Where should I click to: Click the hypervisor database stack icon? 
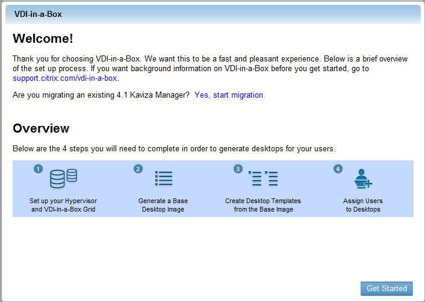pos(64,178)
